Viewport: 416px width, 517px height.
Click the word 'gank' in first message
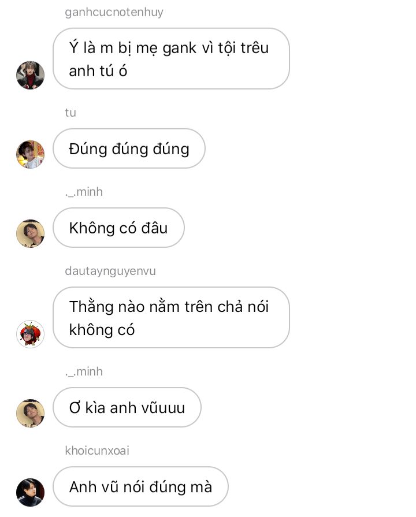180,49
